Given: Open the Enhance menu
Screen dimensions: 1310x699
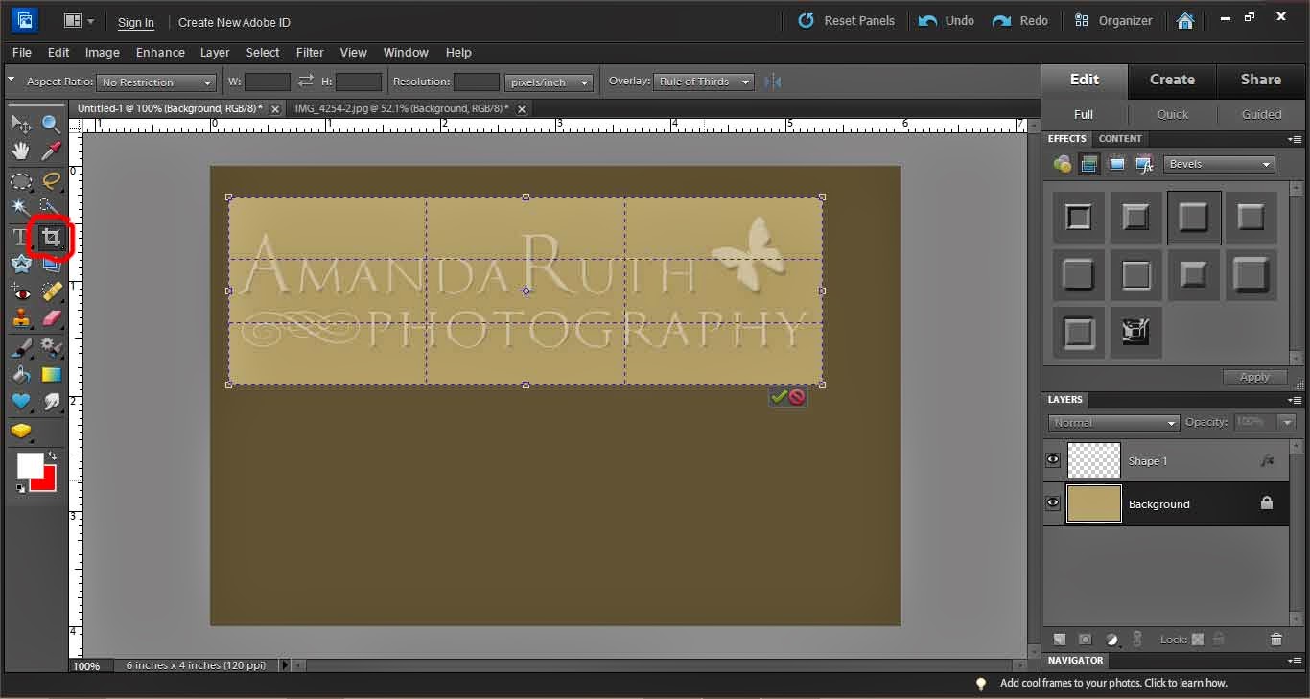Looking at the screenshot, I should 160,52.
